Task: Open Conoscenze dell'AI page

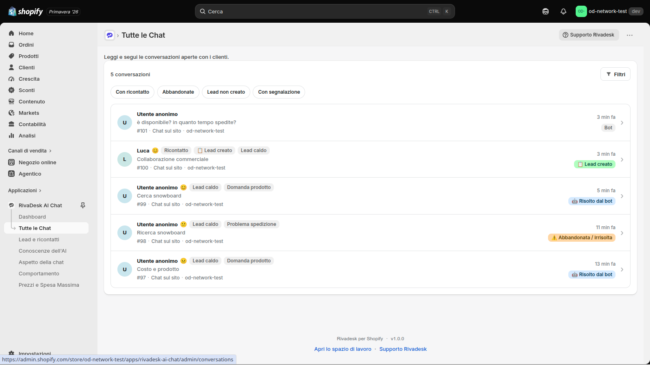Action: (x=42, y=251)
